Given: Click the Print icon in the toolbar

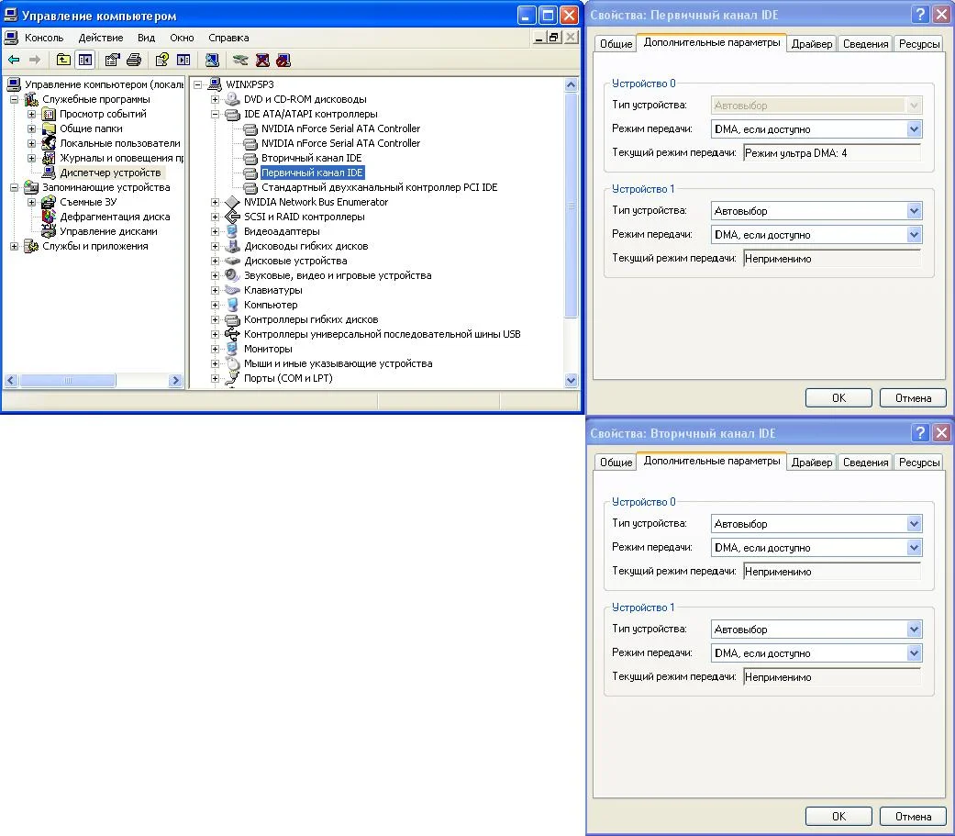Looking at the screenshot, I should (134, 60).
